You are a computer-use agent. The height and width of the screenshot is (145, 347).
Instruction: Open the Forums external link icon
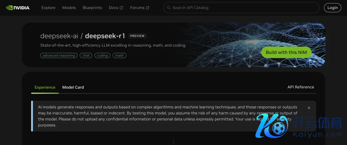pyautogui.click(x=147, y=8)
